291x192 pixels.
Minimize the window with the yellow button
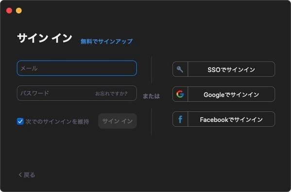point(19,11)
